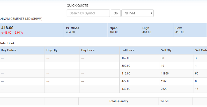Select the QUICK QUOTE heading
Screen dimensions: 207x107
[x=77, y=5]
